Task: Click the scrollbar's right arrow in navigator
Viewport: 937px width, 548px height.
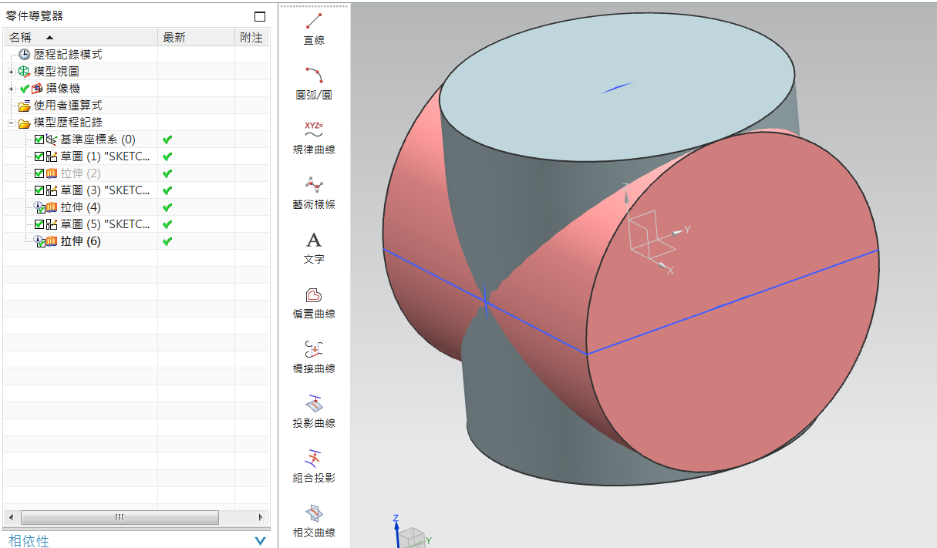Action: [261, 517]
